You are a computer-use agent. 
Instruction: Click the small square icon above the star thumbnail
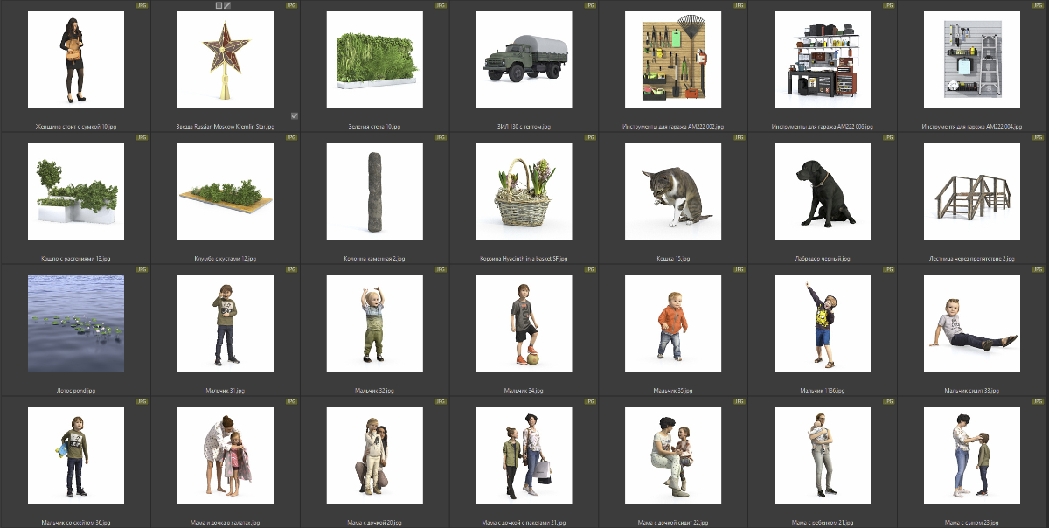pos(219,5)
